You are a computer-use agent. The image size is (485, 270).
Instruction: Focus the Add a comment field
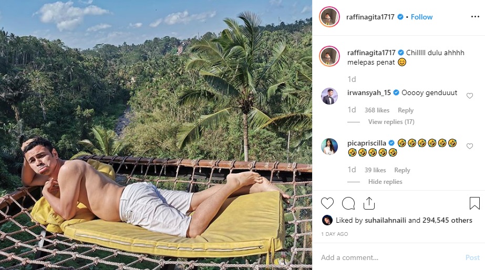point(389,257)
